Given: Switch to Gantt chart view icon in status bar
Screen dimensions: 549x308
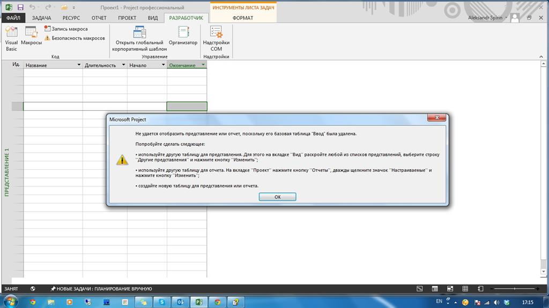Looking at the screenshot, I should coord(419,289).
